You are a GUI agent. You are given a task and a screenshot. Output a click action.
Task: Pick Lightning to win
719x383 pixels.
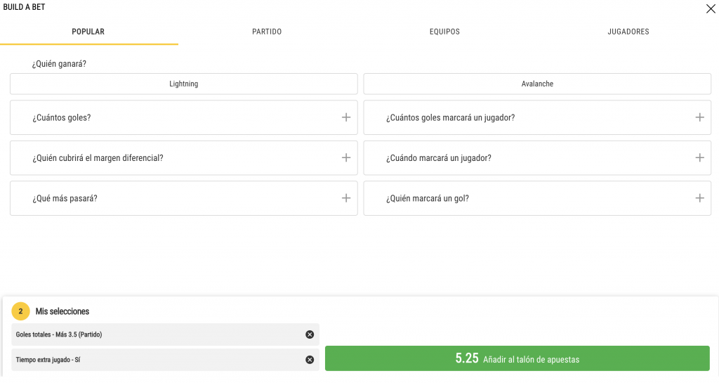[184, 84]
